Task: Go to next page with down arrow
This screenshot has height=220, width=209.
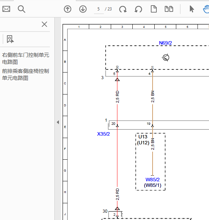Action: 83,9
